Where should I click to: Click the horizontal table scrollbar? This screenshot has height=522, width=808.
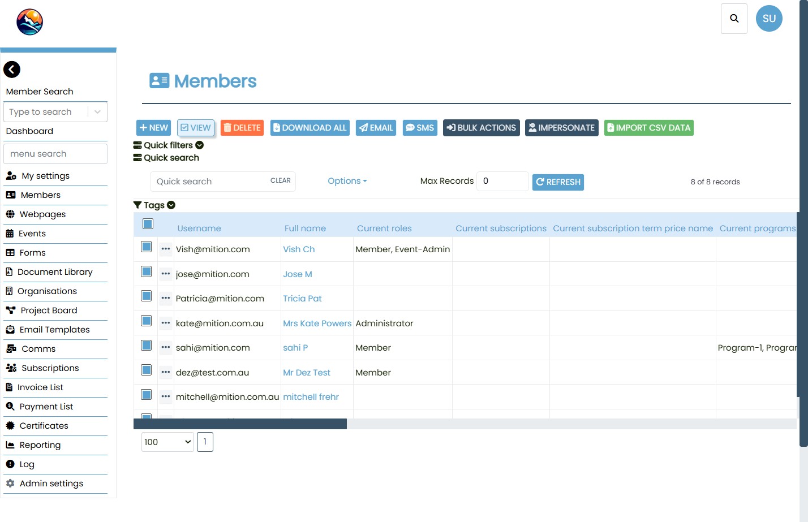click(x=240, y=424)
